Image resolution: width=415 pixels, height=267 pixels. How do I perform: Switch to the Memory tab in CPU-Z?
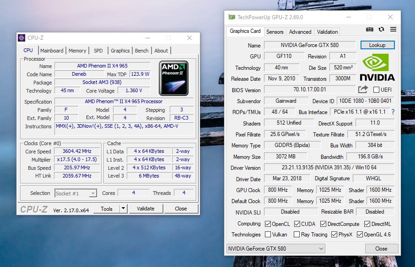[x=77, y=51]
